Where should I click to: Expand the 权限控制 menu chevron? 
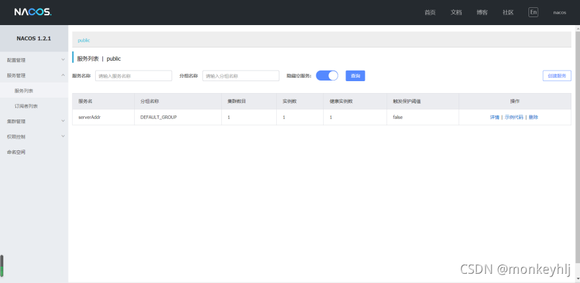point(63,137)
